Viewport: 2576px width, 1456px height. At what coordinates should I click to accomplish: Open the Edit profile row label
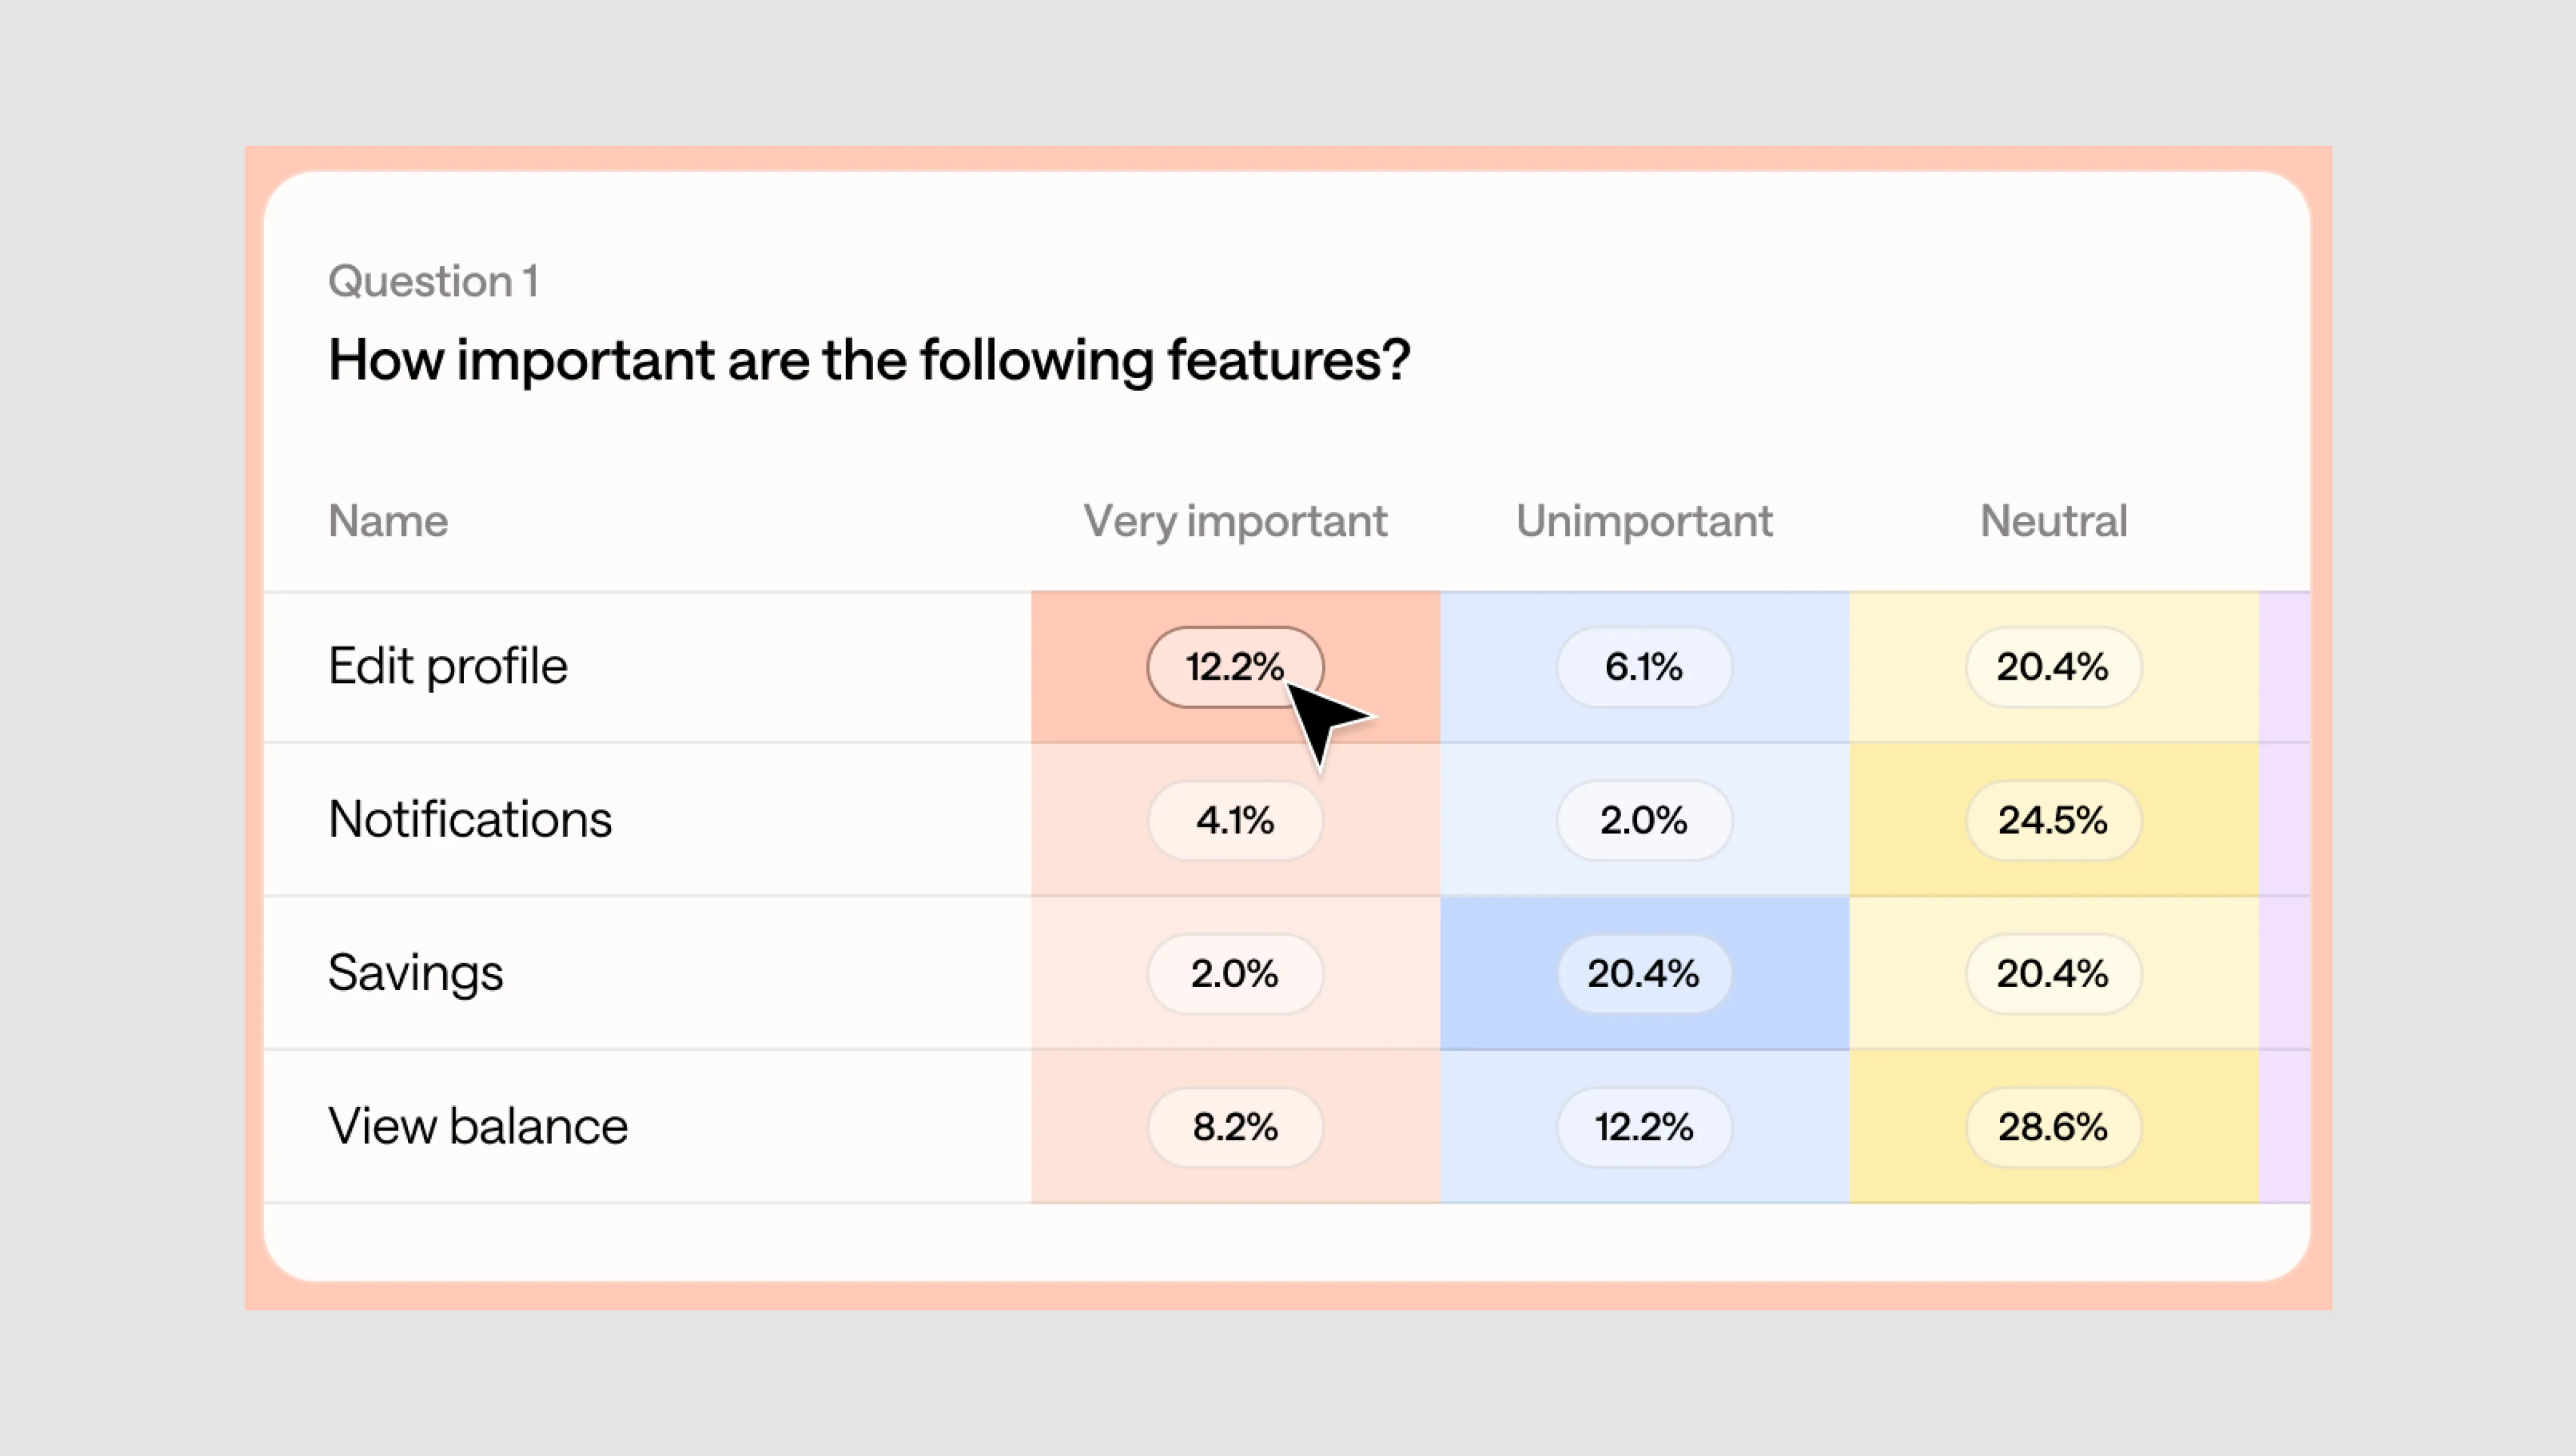[x=447, y=667]
